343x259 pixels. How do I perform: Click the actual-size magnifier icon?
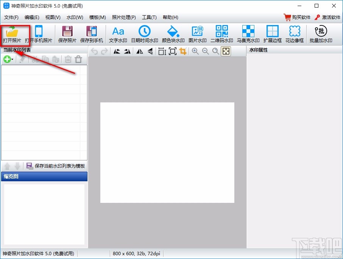pyautogui.click(x=216, y=51)
